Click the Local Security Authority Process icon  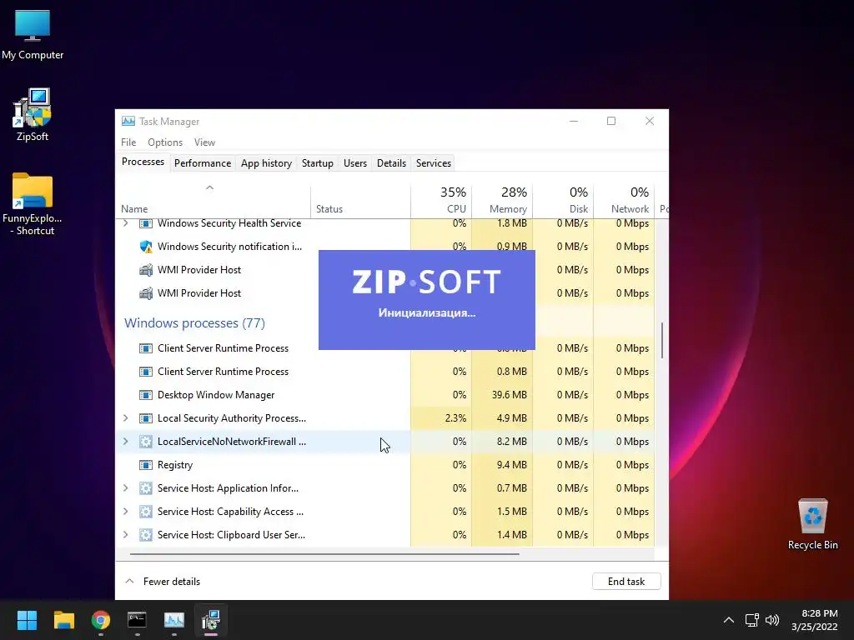(145, 418)
